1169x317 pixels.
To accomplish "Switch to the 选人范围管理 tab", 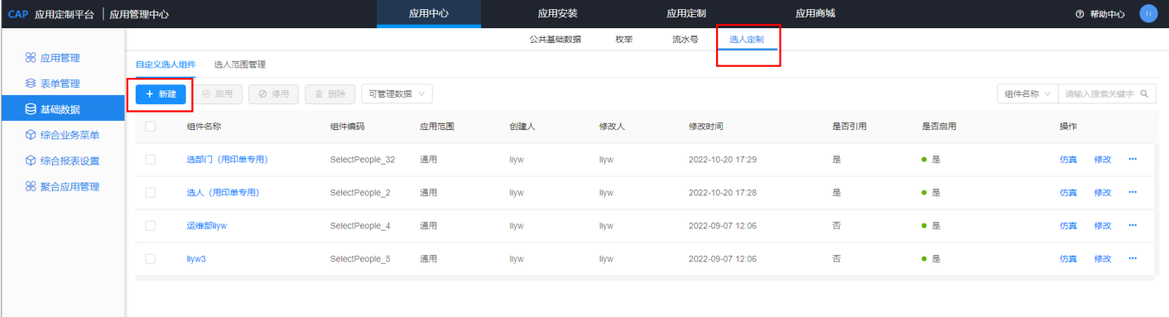I will coord(239,64).
